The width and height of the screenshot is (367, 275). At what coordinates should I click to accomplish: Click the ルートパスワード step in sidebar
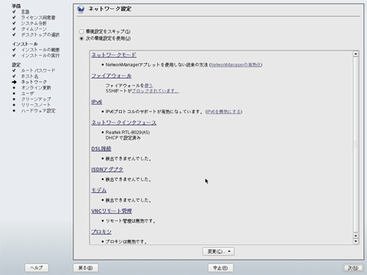coord(38,70)
